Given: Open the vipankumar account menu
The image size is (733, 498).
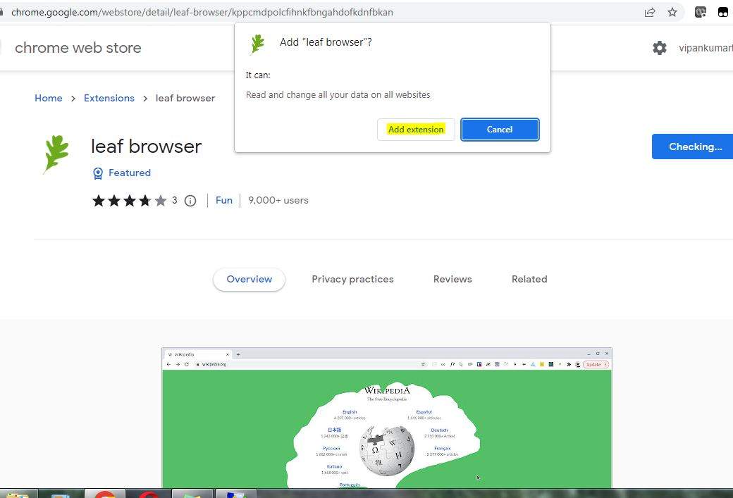Looking at the screenshot, I should coord(706,48).
